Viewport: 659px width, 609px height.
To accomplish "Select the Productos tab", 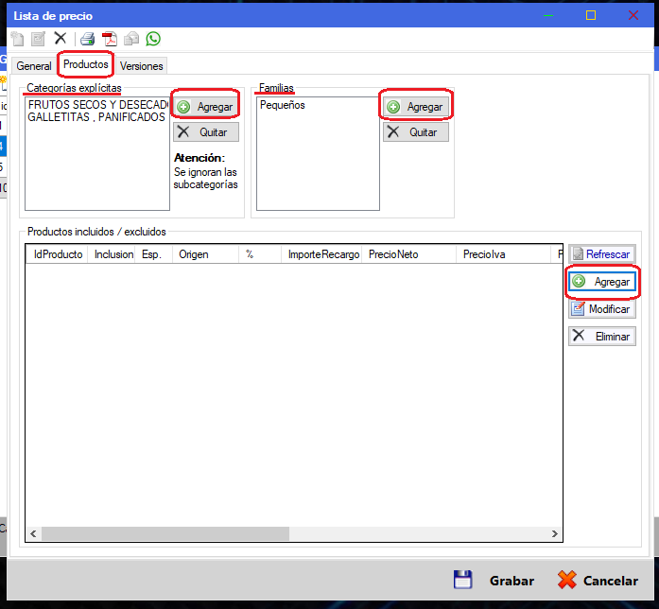I will click(x=85, y=64).
